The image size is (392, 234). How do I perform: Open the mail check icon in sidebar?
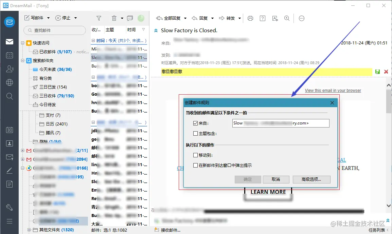(x=10, y=157)
